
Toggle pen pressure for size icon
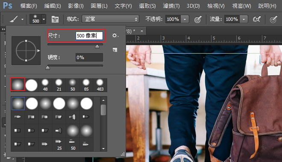[x=273, y=19]
